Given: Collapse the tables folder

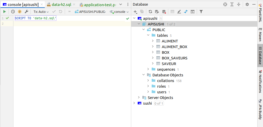Looking at the screenshot, I should (148, 35).
